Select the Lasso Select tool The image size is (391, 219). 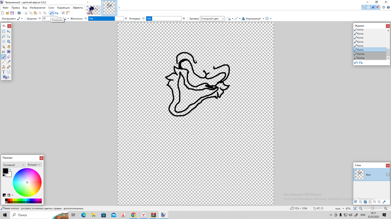(x=3, y=36)
